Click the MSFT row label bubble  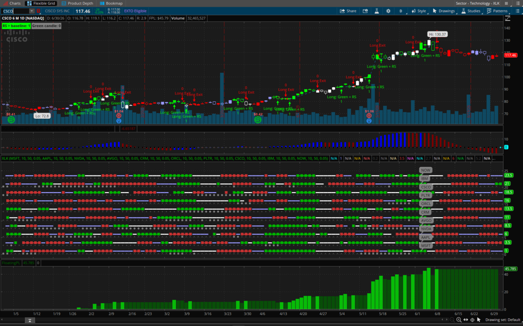click(426, 246)
